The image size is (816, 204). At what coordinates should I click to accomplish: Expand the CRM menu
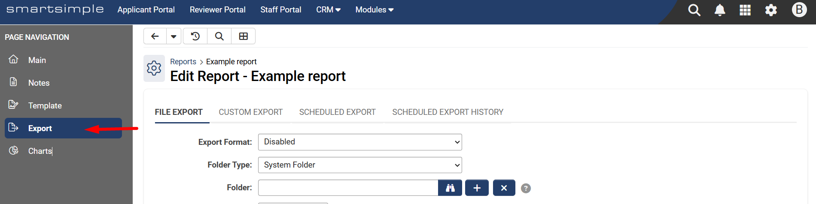pyautogui.click(x=328, y=9)
